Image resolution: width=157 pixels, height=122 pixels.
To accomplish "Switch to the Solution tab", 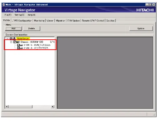I will (x=110, y=21).
